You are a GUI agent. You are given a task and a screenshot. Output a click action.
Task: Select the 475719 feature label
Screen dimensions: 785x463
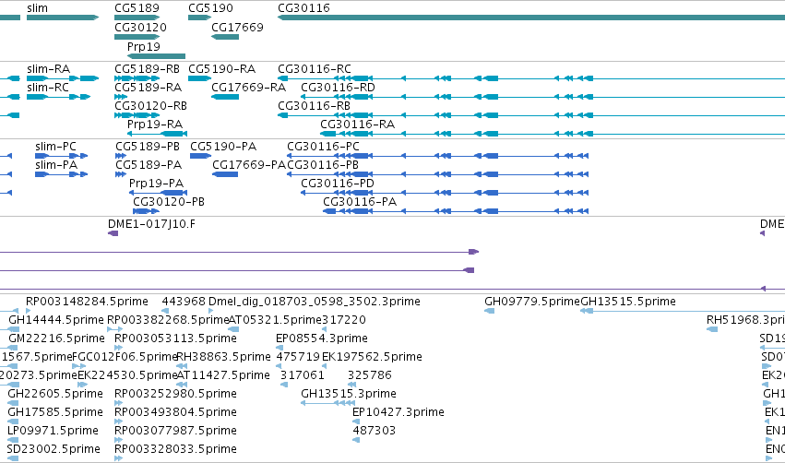[x=298, y=357]
